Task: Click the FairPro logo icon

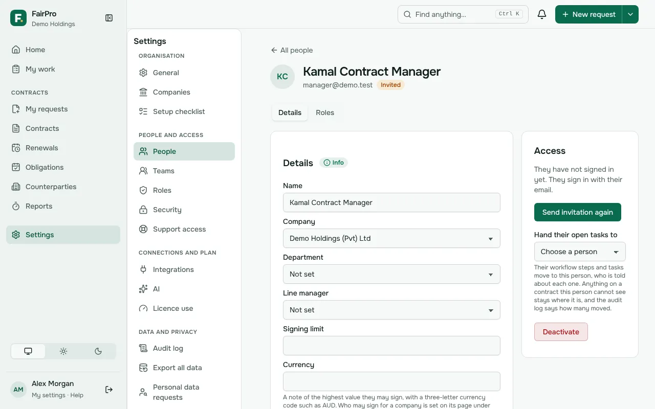Action: coord(18,18)
